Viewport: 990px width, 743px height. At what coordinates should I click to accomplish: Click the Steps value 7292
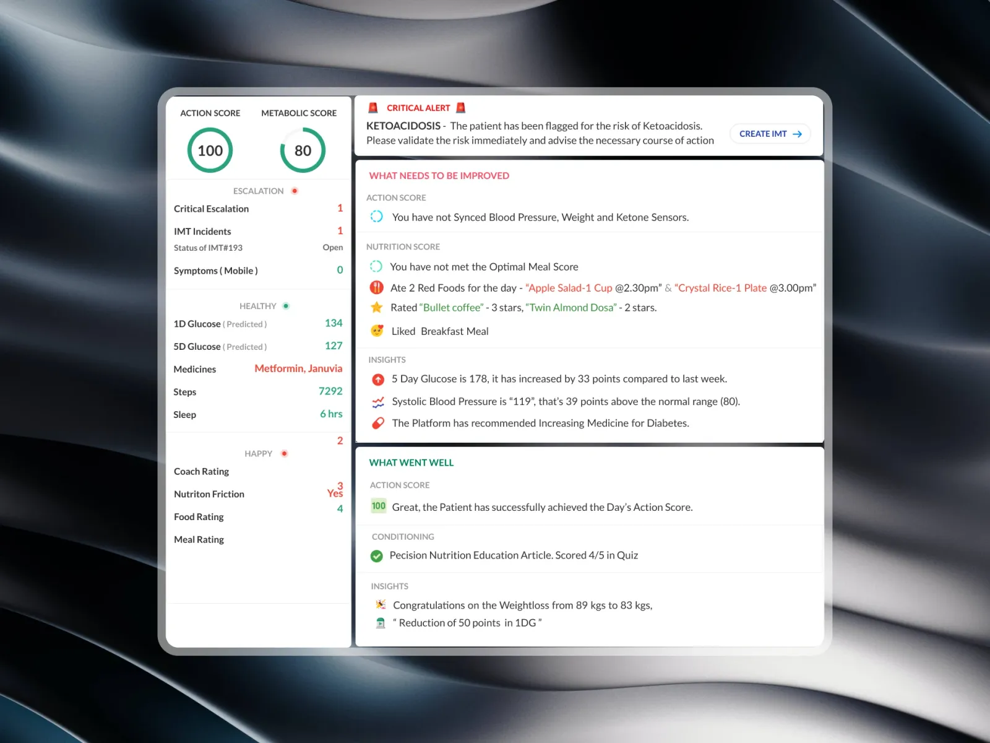330,391
